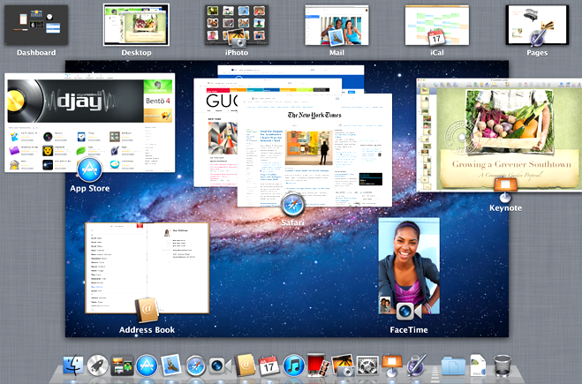
Task: Click the Bento 4 tile in App Store
Action: click(x=158, y=101)
